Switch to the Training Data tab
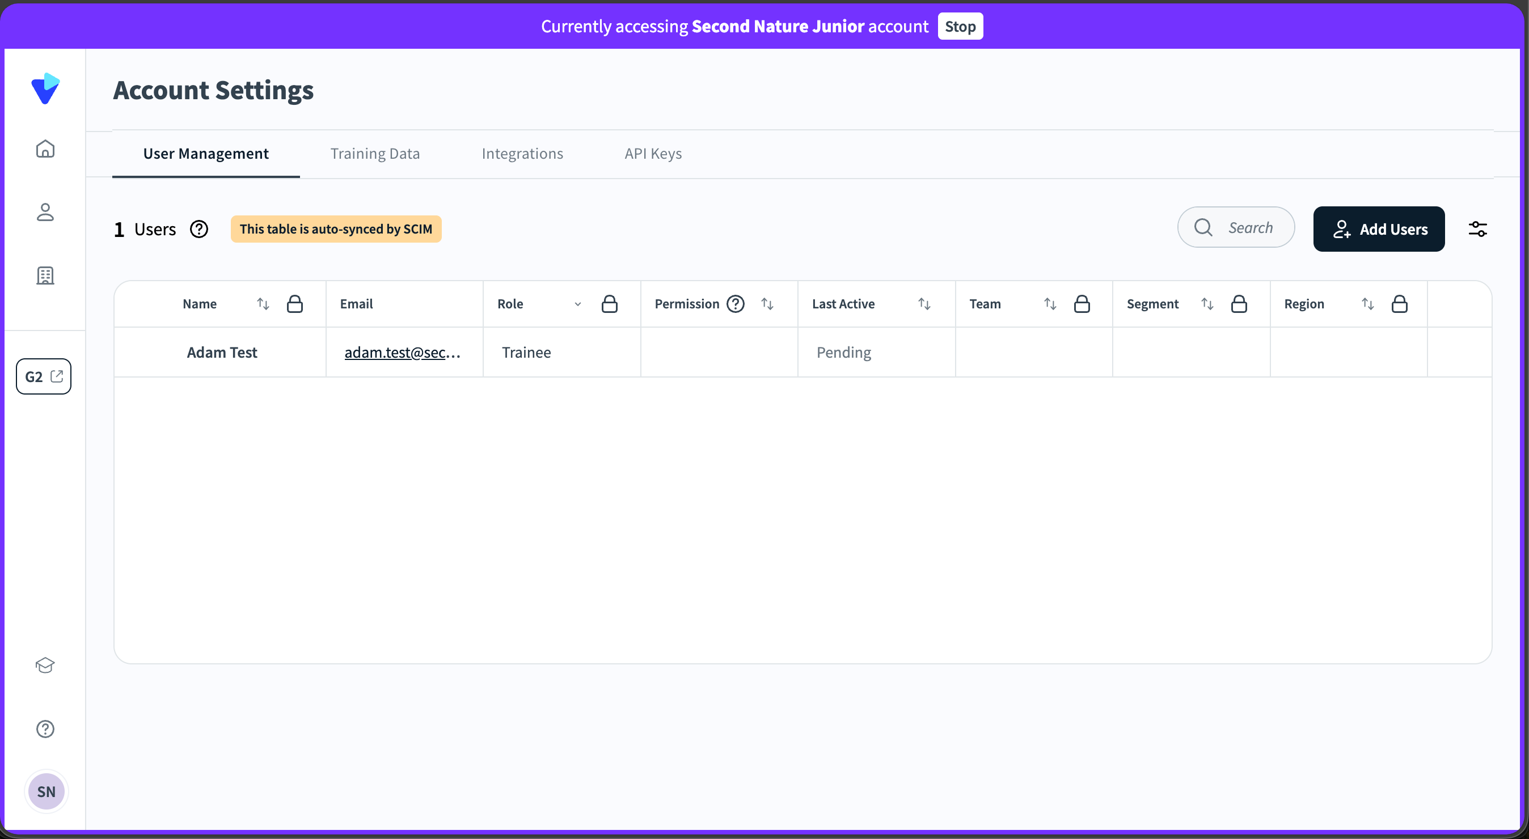Viewport: 1529px width, 839px height. [374, 154]
